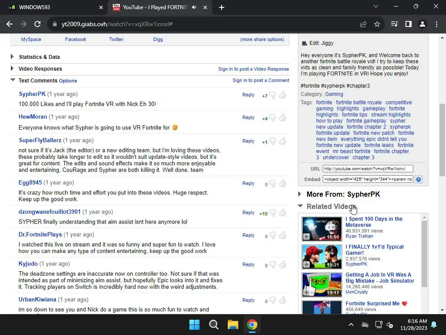
Task: Share video on Facebook
Action: click(x=75, y=39)
